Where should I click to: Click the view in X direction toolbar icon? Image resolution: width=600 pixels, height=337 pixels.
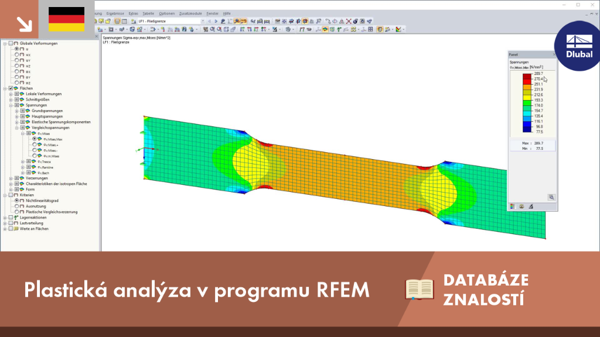click(242, 29)
